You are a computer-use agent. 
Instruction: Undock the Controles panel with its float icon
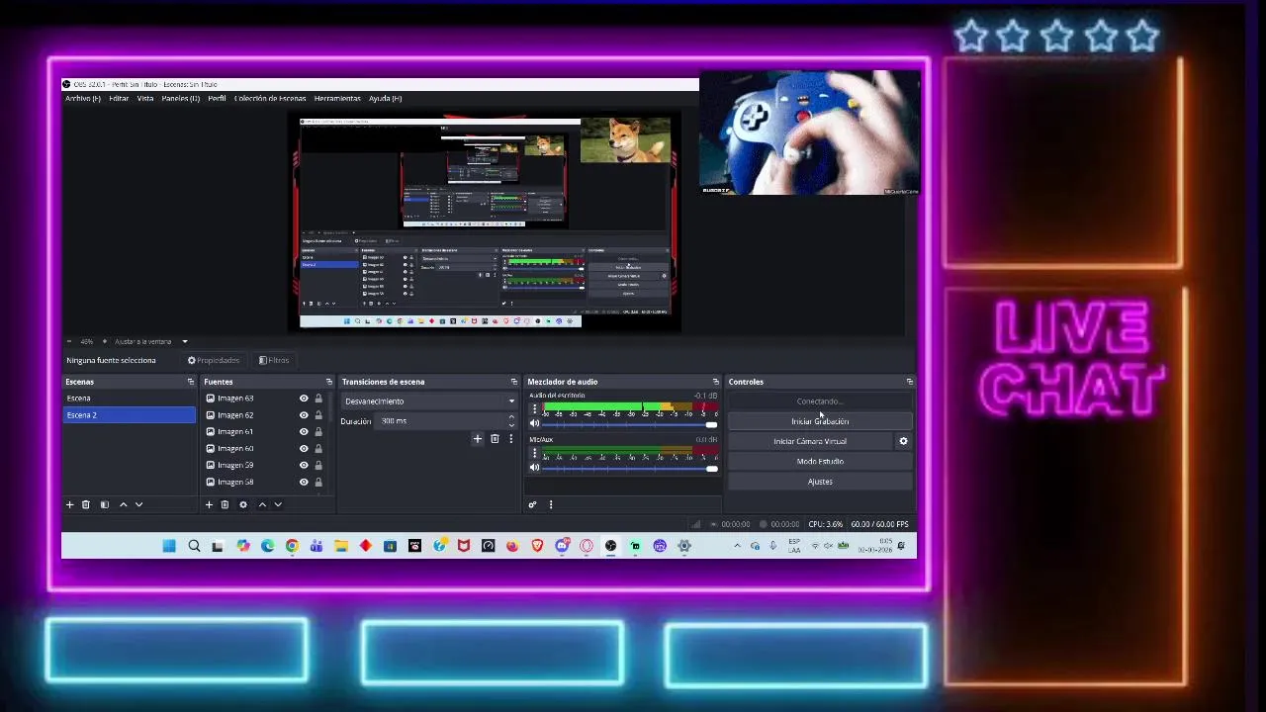point(910,382)
